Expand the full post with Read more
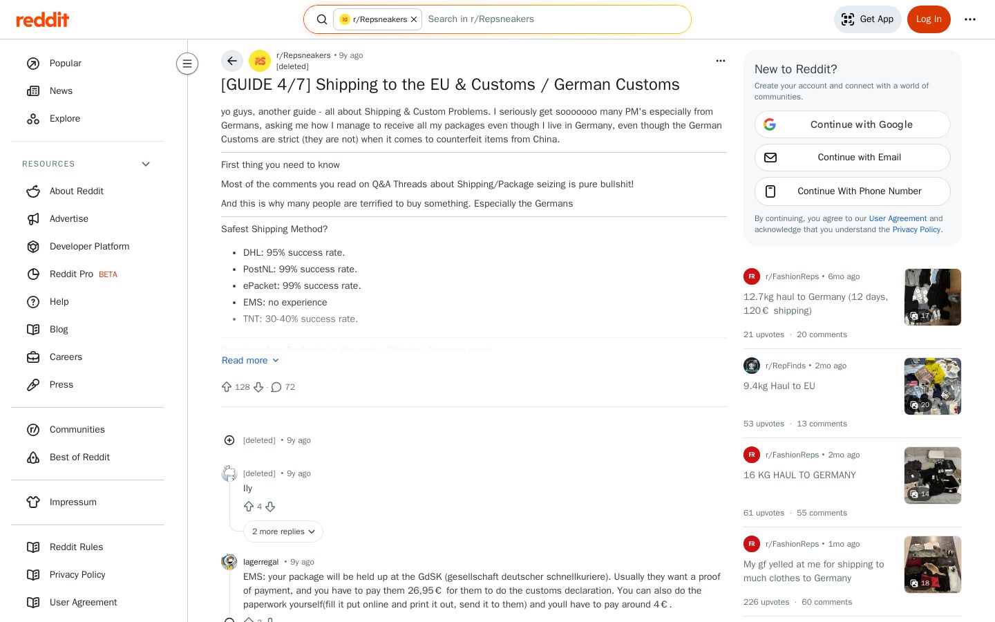Image resolution: width=995 pixels, height=622 pixels. tap(250, 360)
